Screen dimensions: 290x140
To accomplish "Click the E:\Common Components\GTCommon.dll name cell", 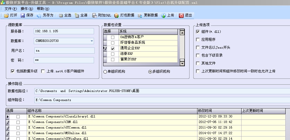I will (x=112, y=128).
